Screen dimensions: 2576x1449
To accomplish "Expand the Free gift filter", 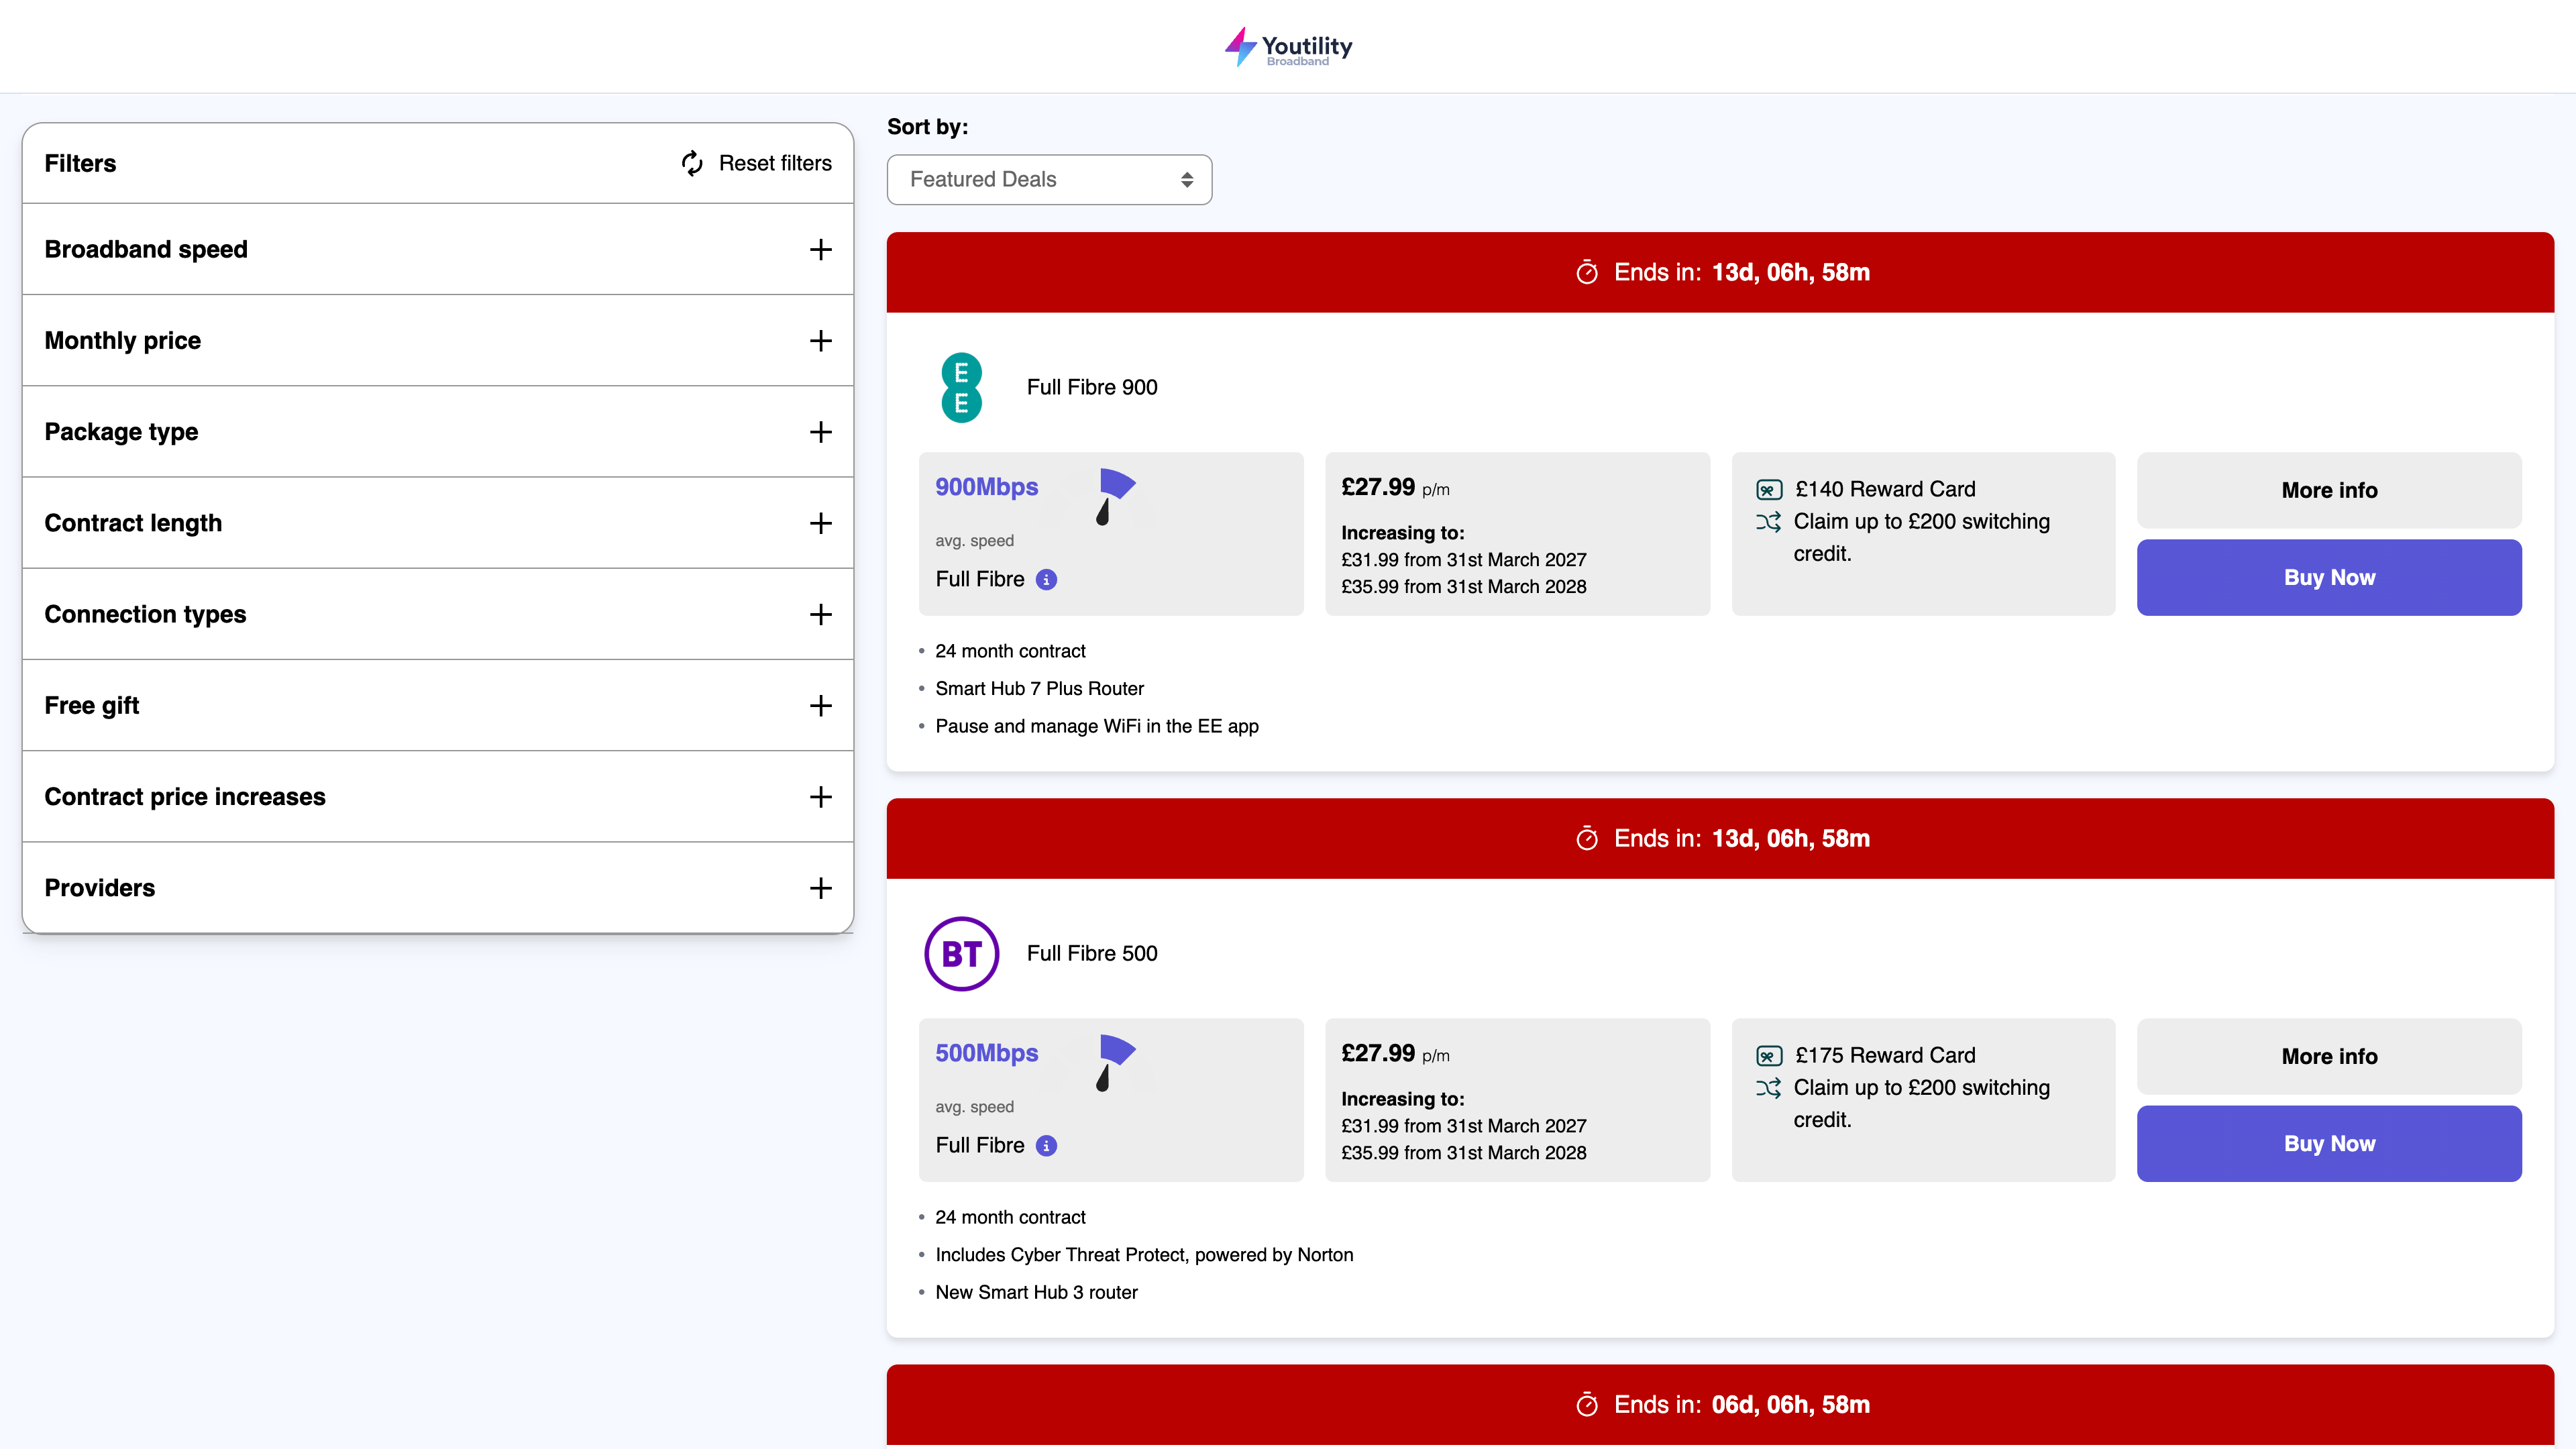I will coord(438,705).
